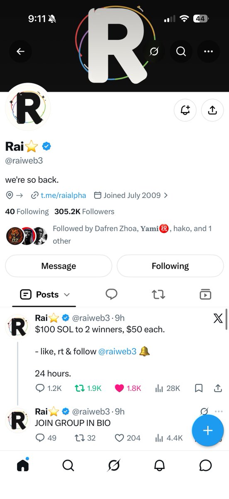Switch to the Media tab
Screen dimensions: 229x499
205,294
